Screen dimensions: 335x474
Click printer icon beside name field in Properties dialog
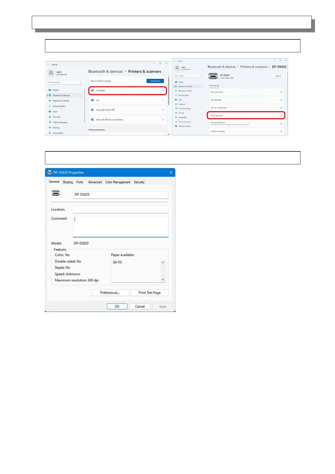(56, 193)
